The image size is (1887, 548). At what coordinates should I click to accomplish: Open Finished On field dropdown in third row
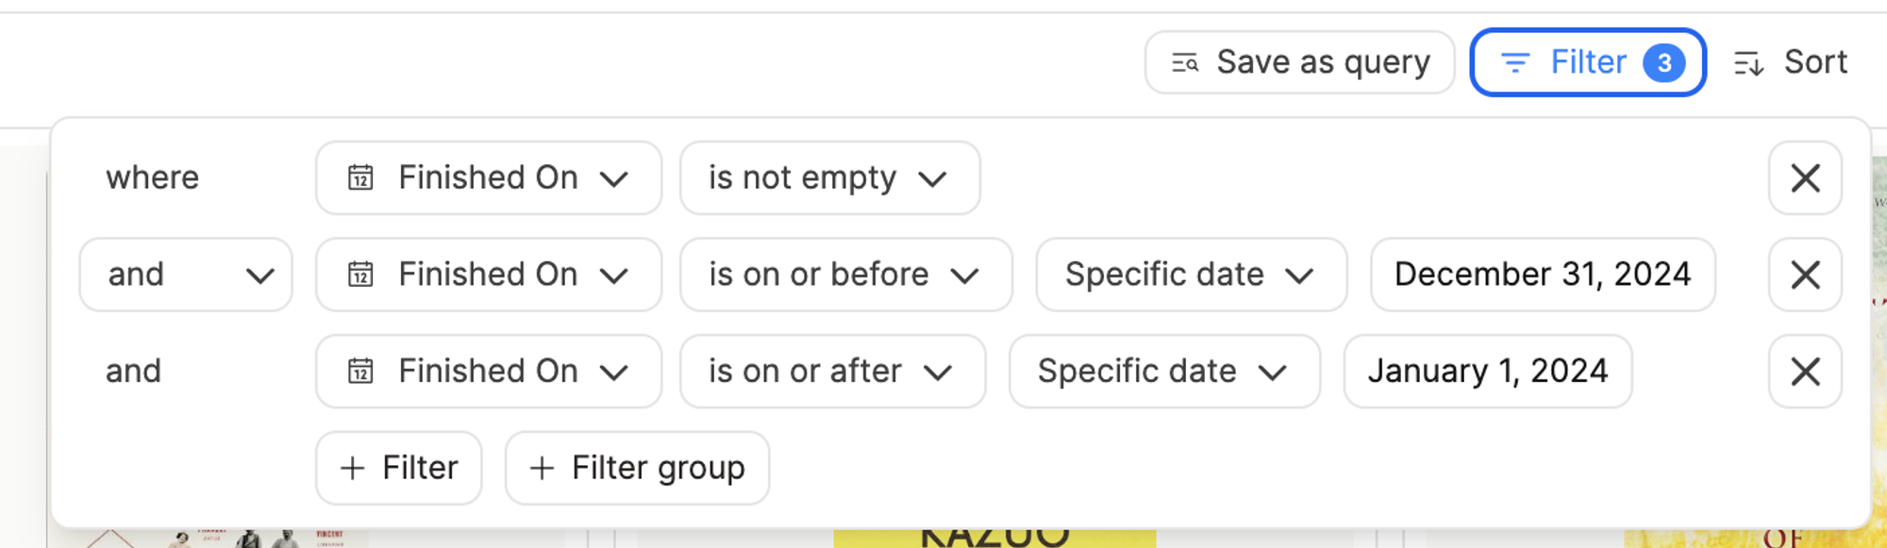pyautogui.click(x=489, y=372)
